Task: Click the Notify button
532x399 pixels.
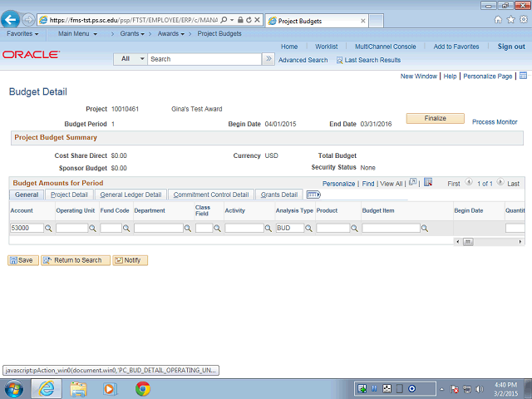Action: pos(130,260)
